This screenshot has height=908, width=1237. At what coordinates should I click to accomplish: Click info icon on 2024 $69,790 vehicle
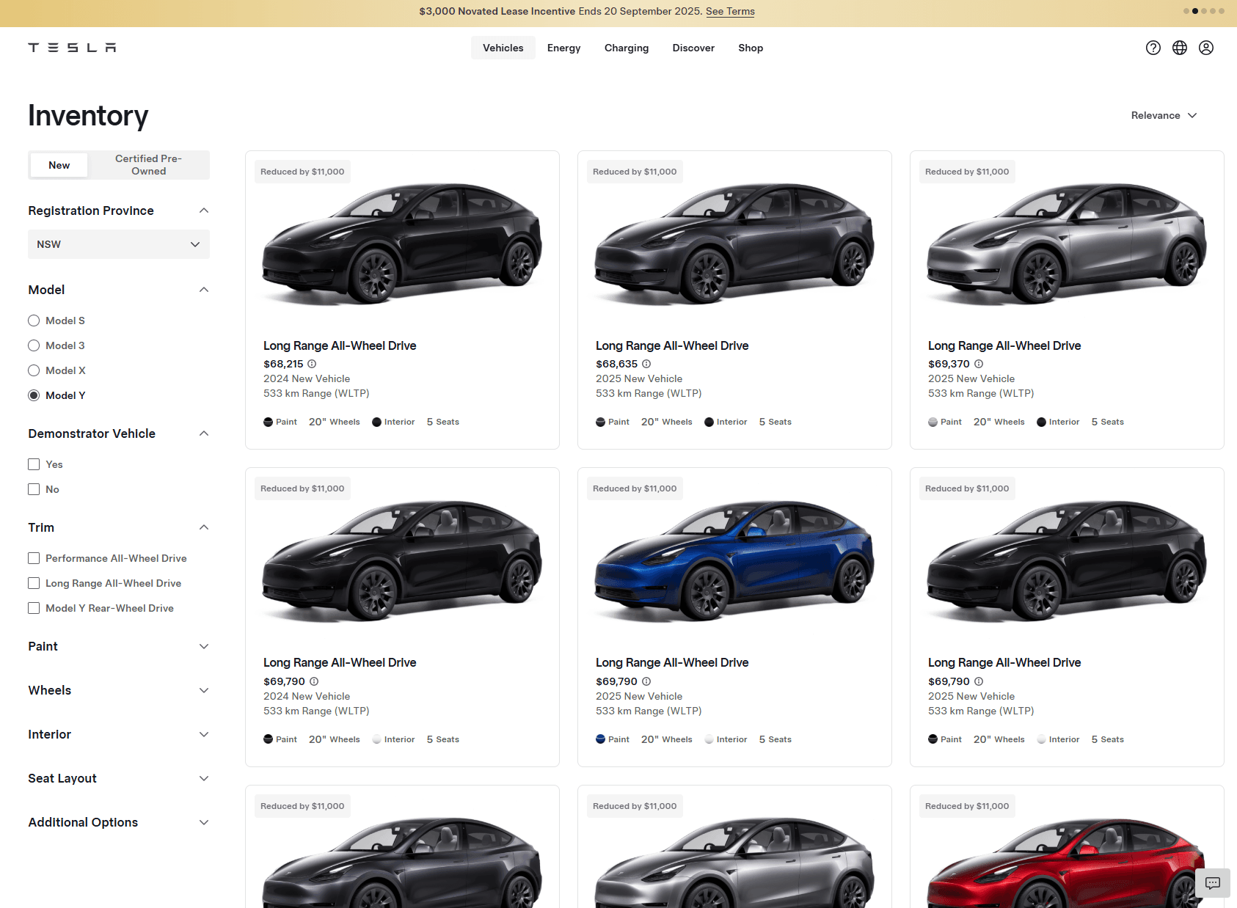[314, 681]
